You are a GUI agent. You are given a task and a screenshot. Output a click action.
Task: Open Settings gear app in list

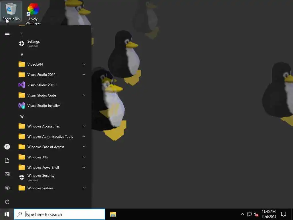tap(22, 44)
